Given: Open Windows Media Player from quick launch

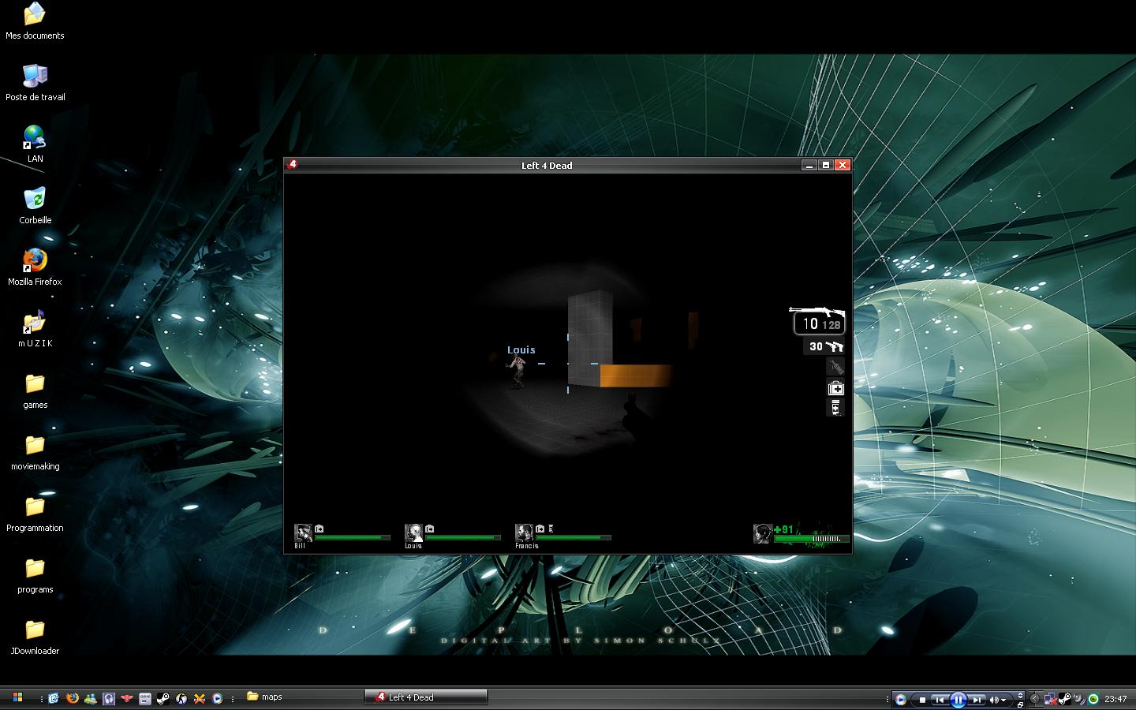Looking at the screenshot, I should tap(217, 698).
